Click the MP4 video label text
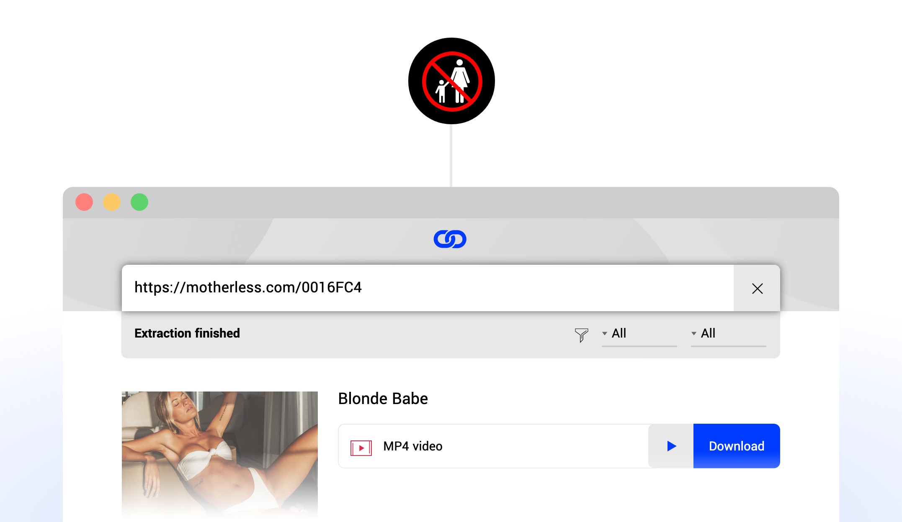 coord(414,445)
